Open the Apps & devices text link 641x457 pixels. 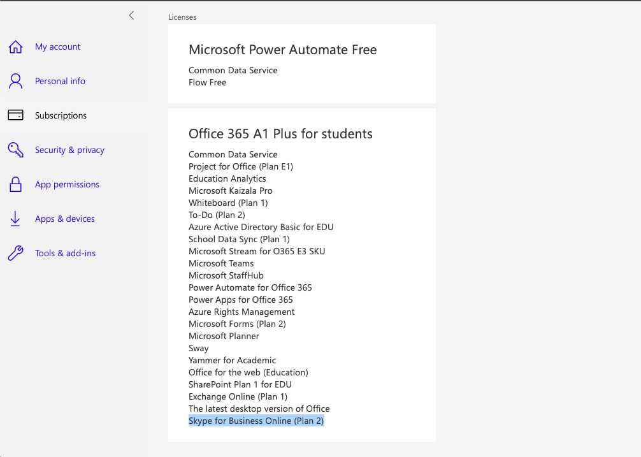(64, 219)
